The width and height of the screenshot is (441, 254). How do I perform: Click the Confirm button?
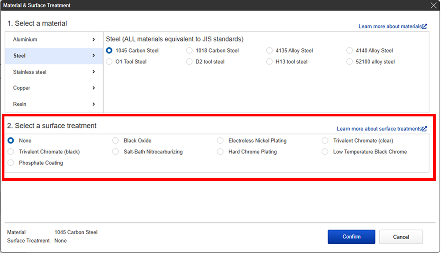point(351,237)
